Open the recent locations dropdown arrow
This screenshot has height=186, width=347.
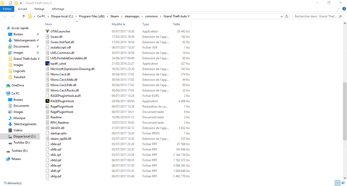(18, 16)
